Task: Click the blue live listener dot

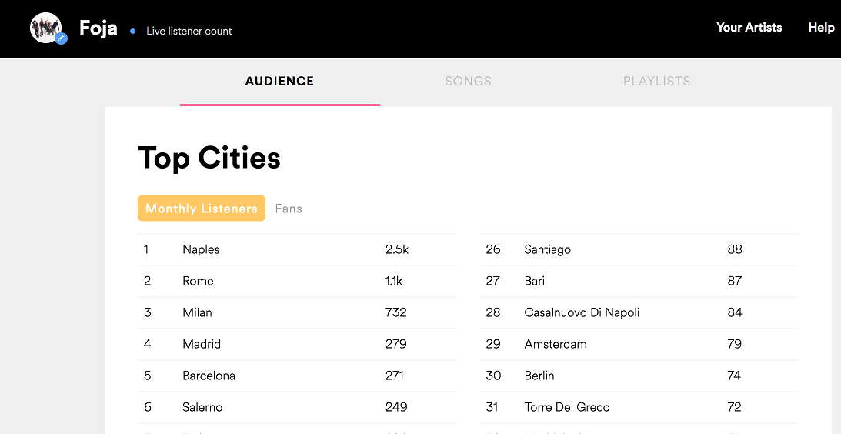Action: click(x=132, y=32)
